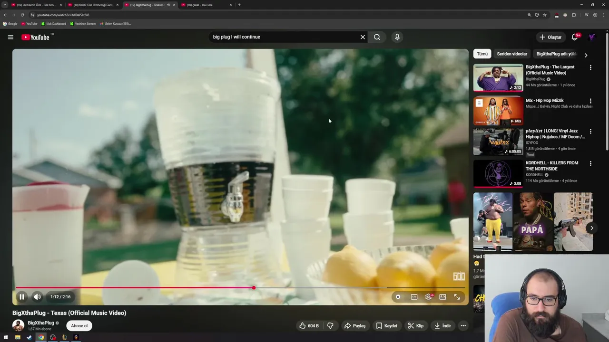The height and width of the screenshot is (342, 609).
Task: Mute the BigXthaPlug tab audio icon
Action: 168,5
